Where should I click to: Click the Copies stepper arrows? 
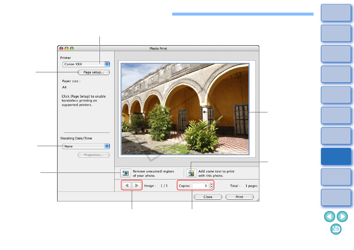[x=211, y=185]
